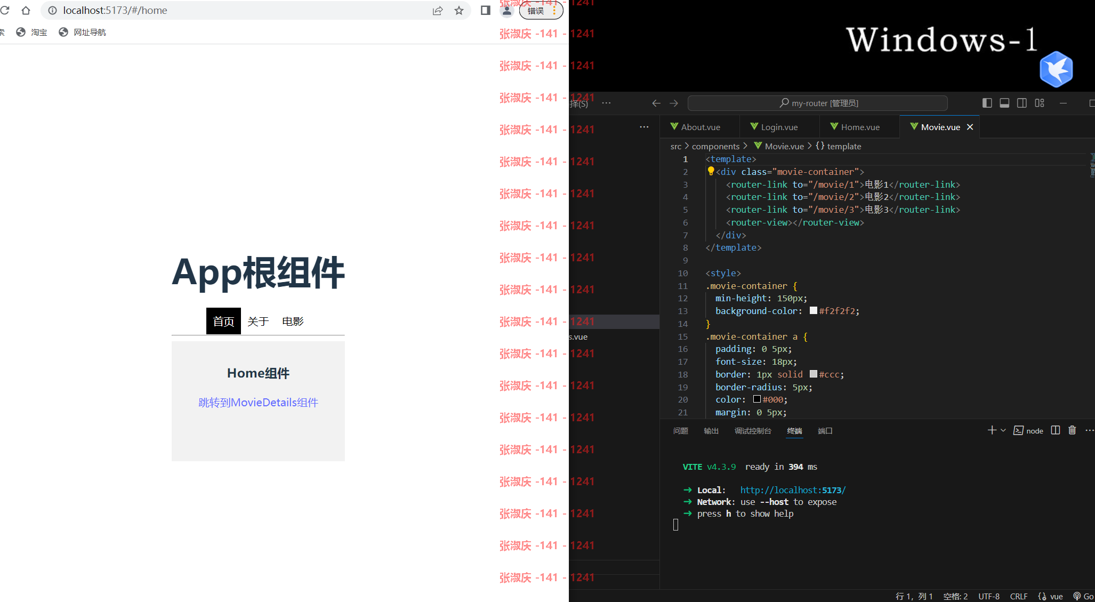
Task: Open the 关于 navigation link
Action: pyautogui.click(x=258, y=321)
